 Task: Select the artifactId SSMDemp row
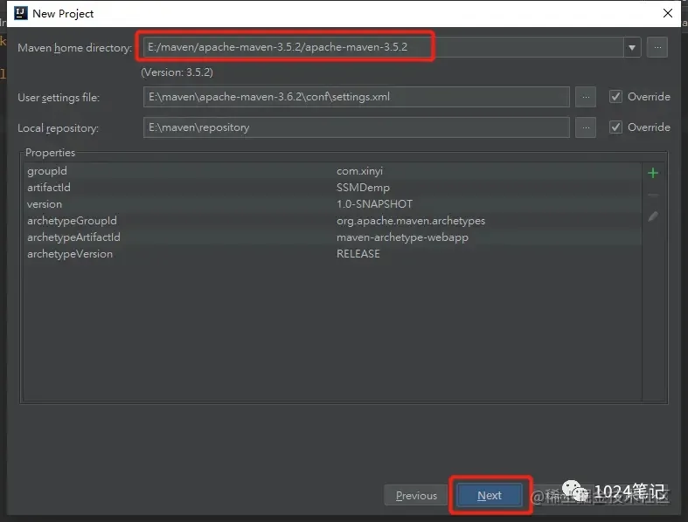pyautogui.click(x=332, y=188)
